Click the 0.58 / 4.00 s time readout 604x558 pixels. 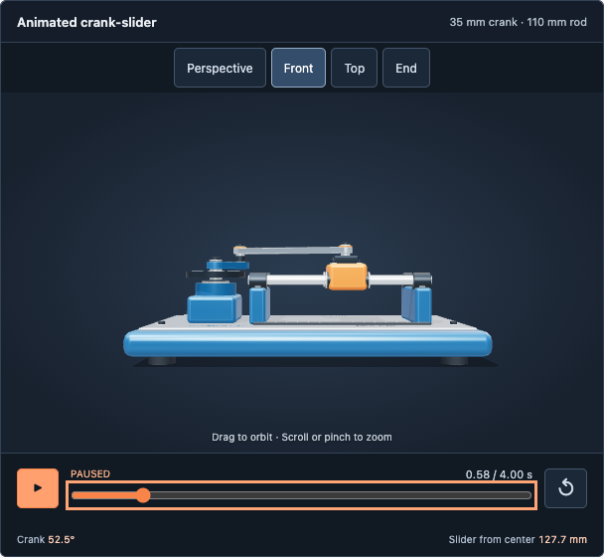(499, 474)
